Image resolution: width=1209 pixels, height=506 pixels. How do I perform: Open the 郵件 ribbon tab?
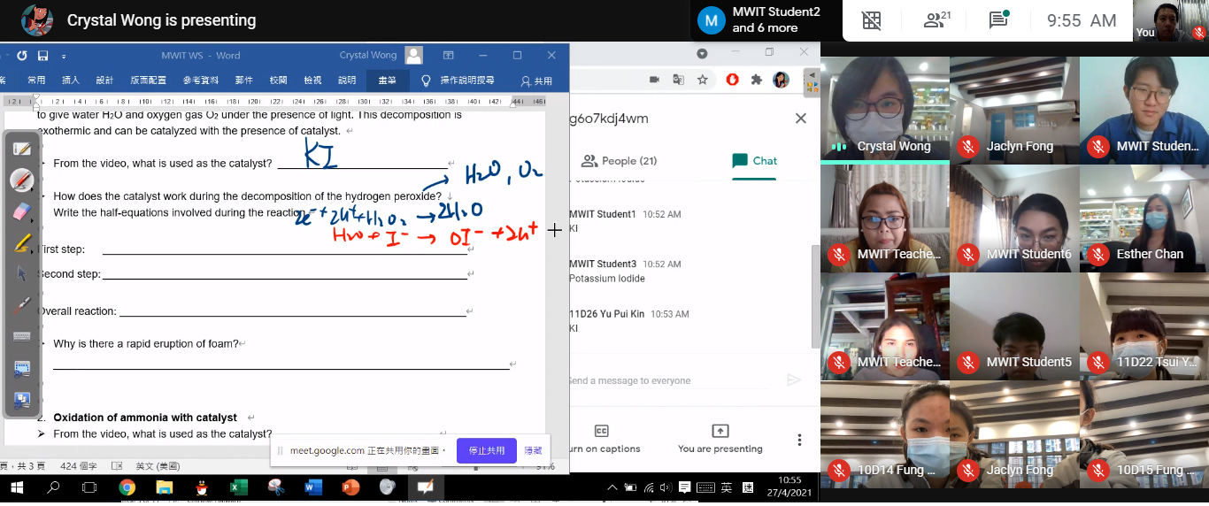point(244,80)
